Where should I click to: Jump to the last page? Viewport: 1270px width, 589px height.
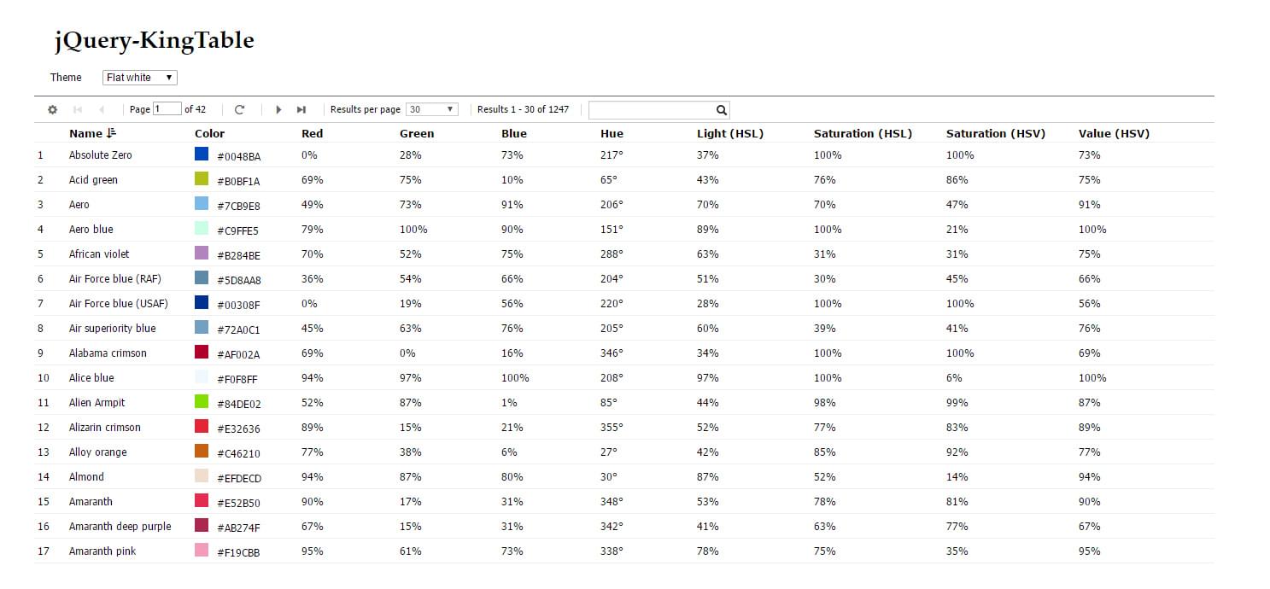coord(301,110)
